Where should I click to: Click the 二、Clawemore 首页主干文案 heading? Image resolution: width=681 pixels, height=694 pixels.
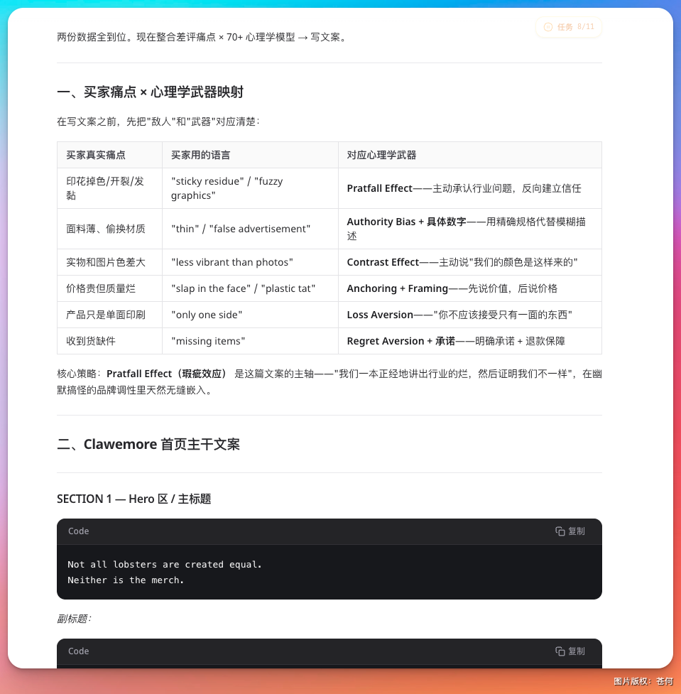[148, 444]
